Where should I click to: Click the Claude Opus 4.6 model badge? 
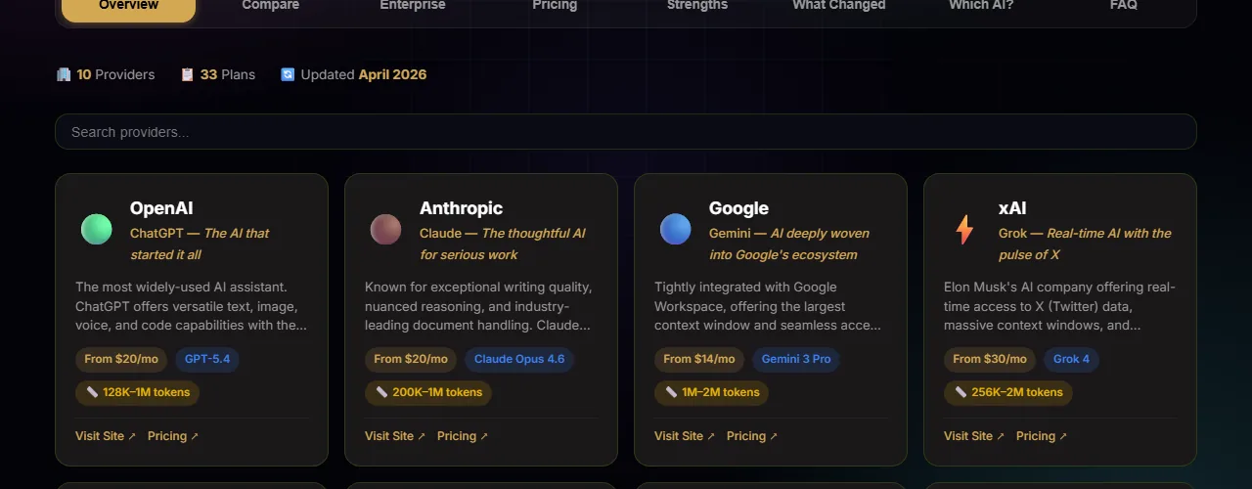tap(519, 359)
